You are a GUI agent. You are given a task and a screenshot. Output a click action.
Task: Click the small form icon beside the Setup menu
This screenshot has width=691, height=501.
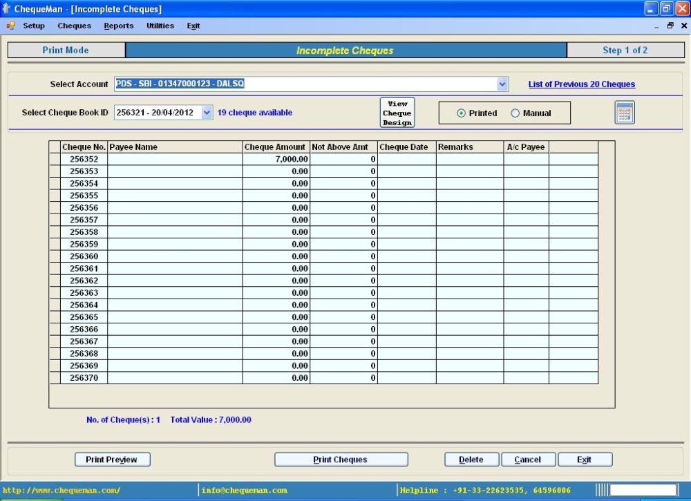point(10,26)
